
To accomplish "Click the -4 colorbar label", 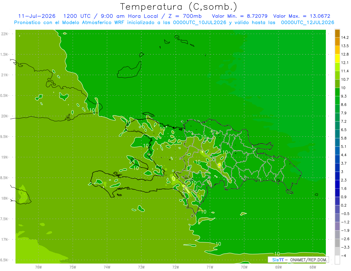I will point(343,256).
